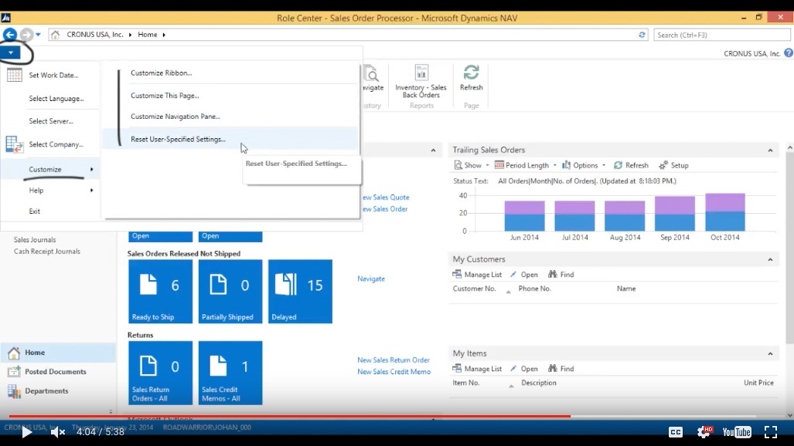Collapse the Trailing Sales Orders part

click(770, 150)
